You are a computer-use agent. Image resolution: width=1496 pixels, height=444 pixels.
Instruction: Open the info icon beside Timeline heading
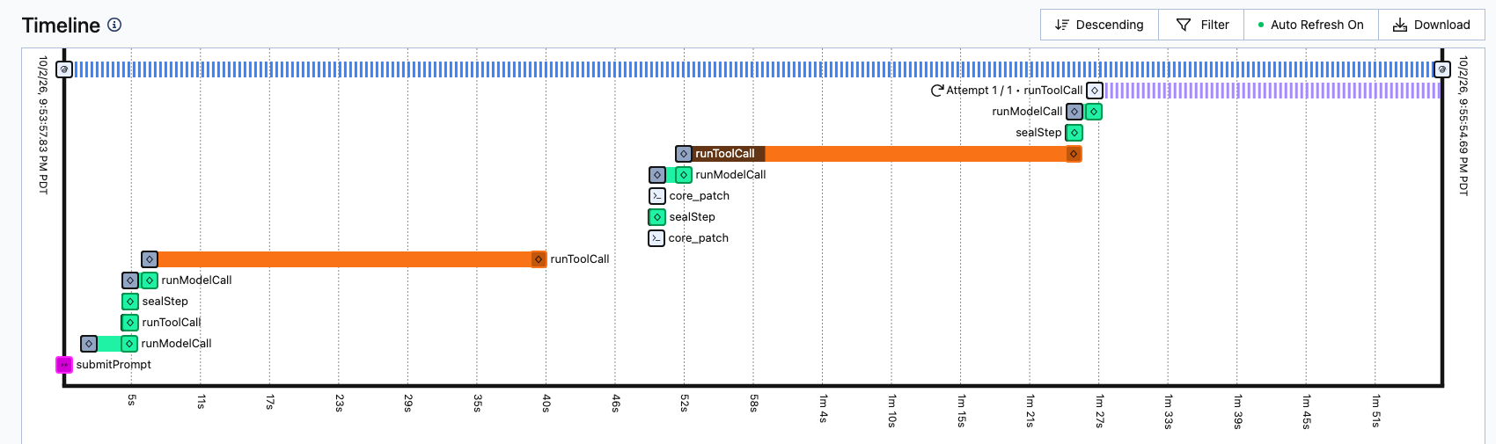coord(114,25)
